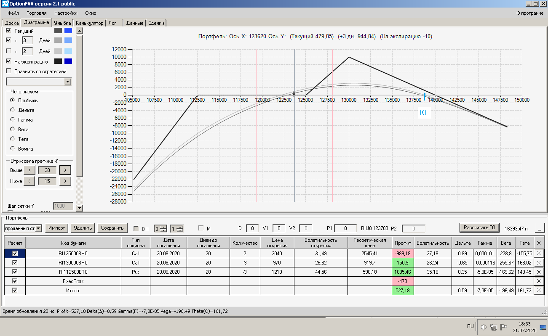This screenshot has width=548, height=336.
Task: Click the Удалить button
Action: 83,228
